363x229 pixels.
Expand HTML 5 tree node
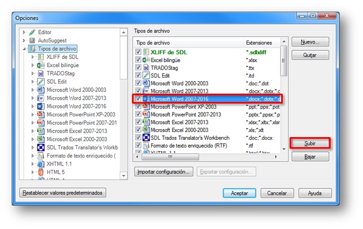point(32,172)
